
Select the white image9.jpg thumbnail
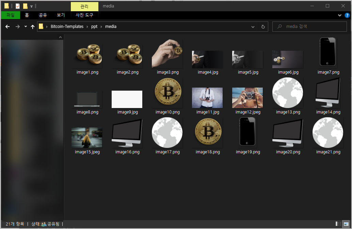click(x=127, y=99)
